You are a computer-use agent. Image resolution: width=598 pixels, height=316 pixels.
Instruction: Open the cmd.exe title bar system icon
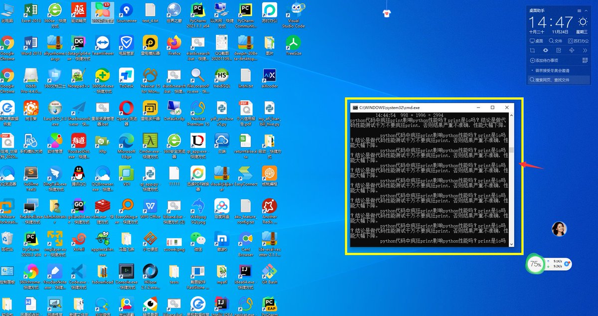tap(355, 107)
